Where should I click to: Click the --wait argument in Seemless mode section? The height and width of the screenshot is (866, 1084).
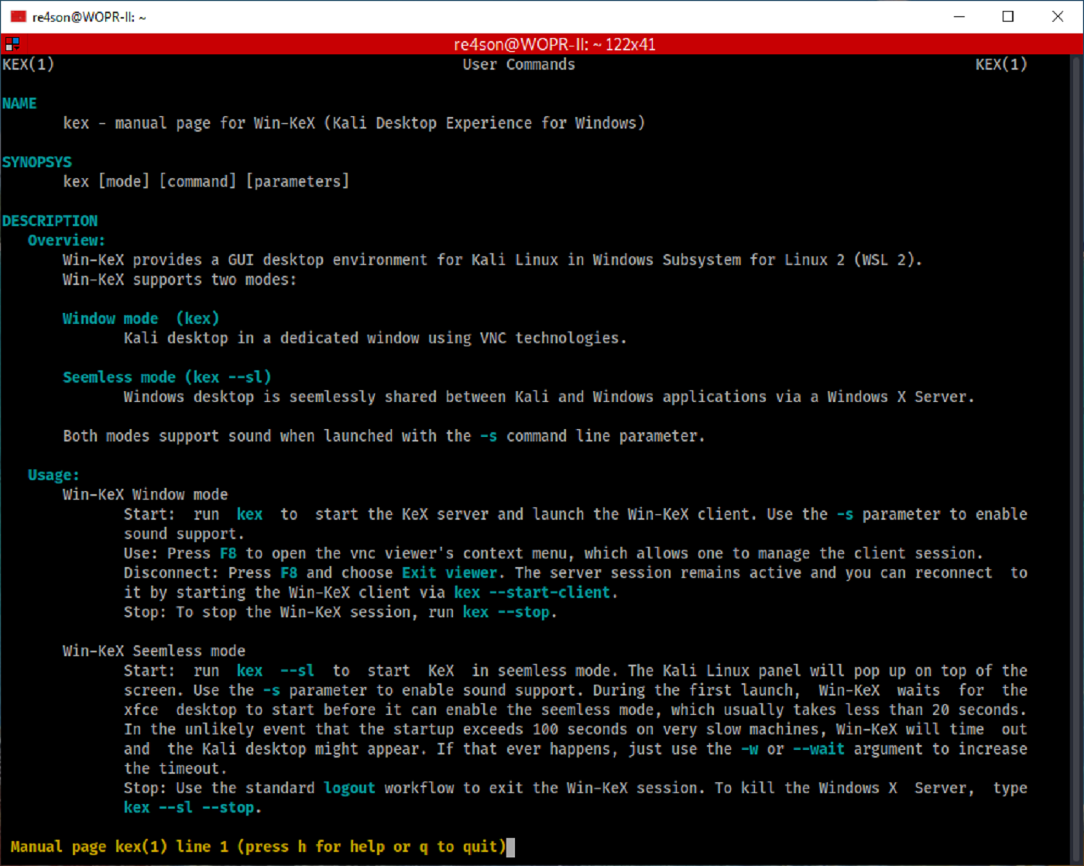pyautogui.click(x=818, y=749)
